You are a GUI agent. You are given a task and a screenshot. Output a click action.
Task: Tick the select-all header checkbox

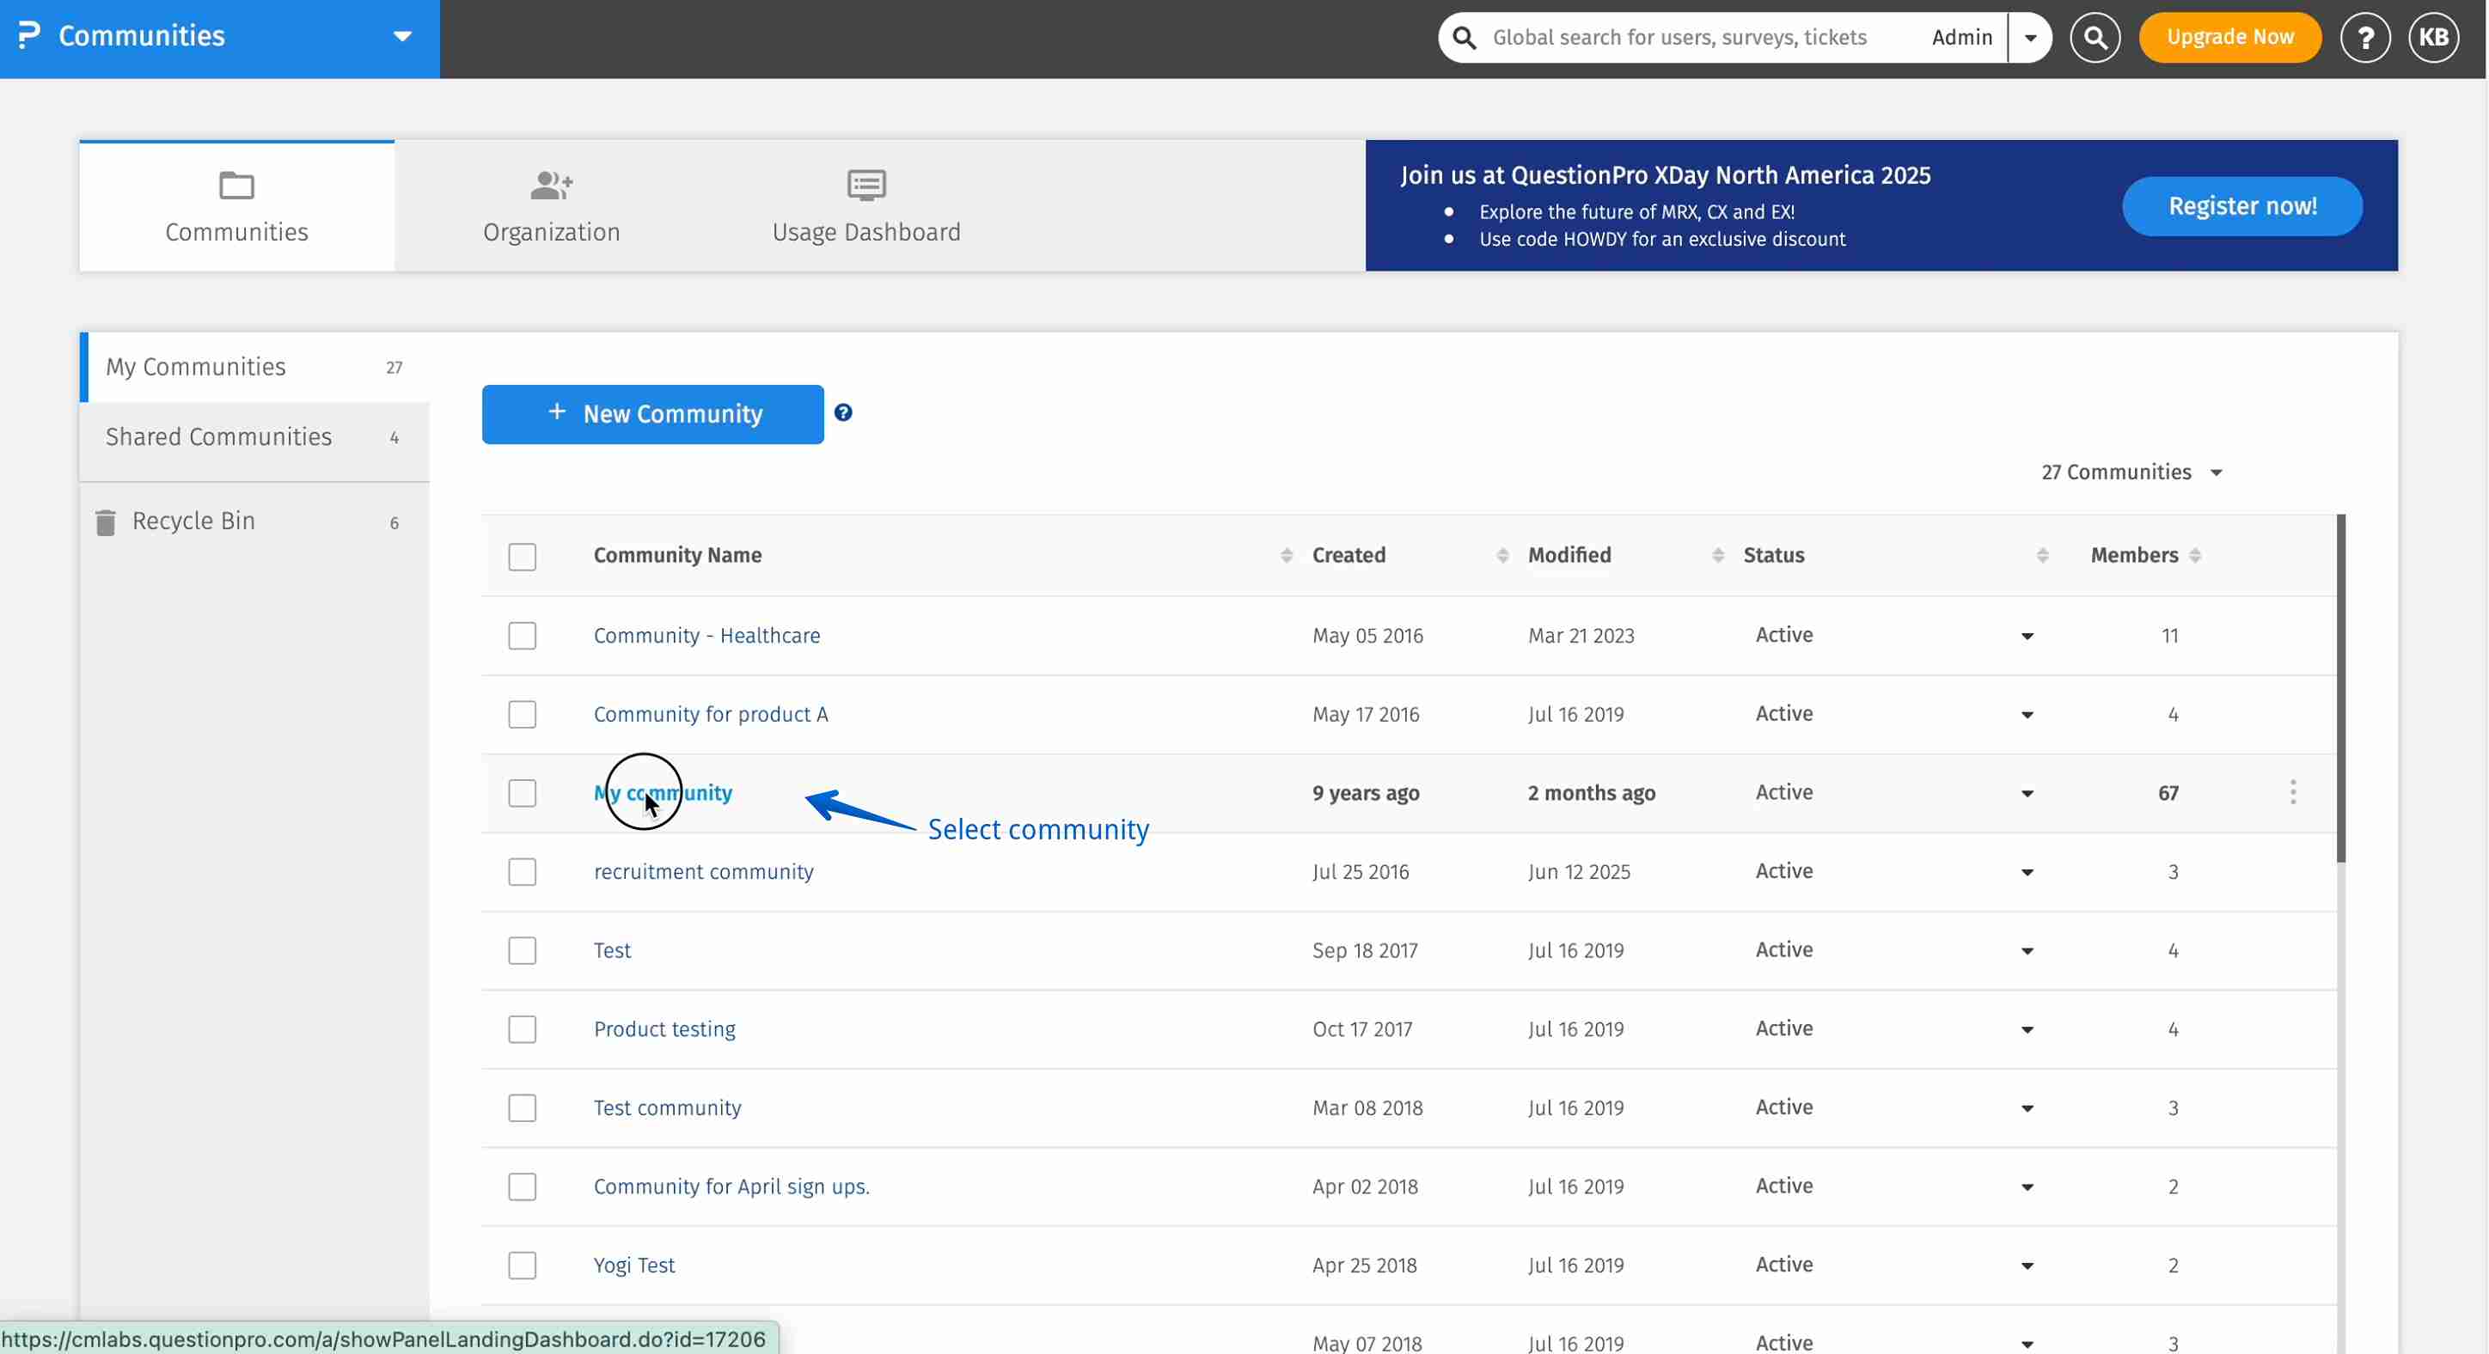click(x=522, y=556)
